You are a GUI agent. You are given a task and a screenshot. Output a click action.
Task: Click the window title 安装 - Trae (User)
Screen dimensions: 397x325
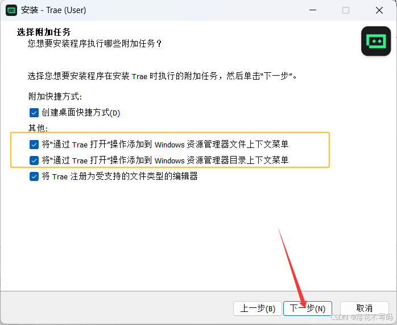pos(53,10)
